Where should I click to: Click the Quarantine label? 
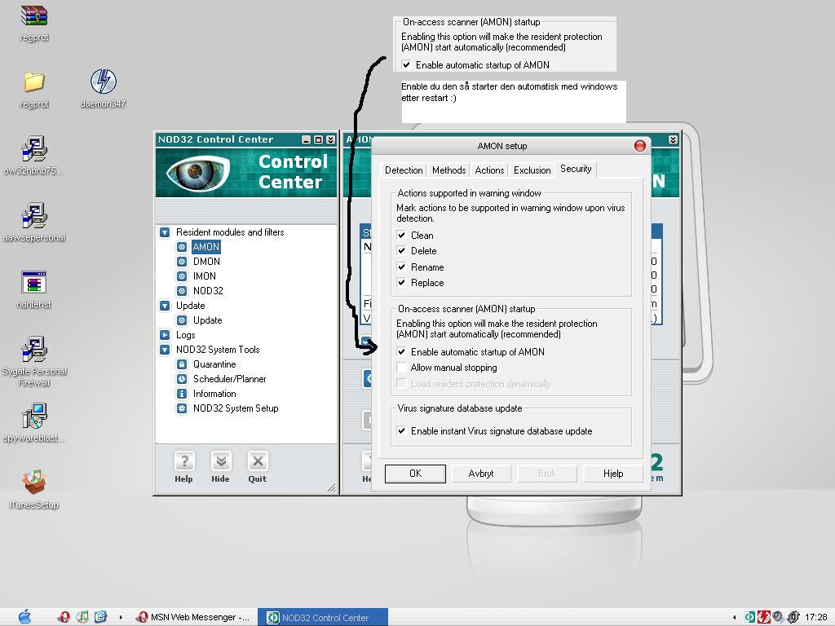[x=214, y=364]
